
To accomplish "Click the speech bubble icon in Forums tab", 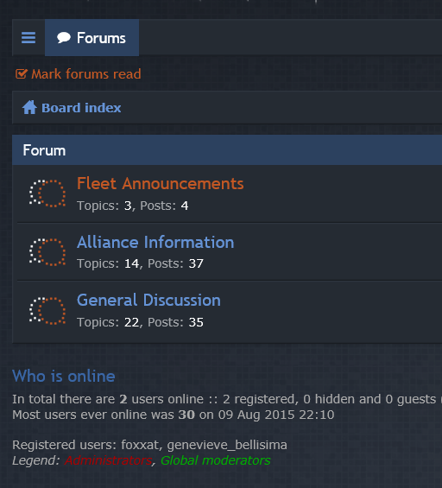I will point(64,38).
